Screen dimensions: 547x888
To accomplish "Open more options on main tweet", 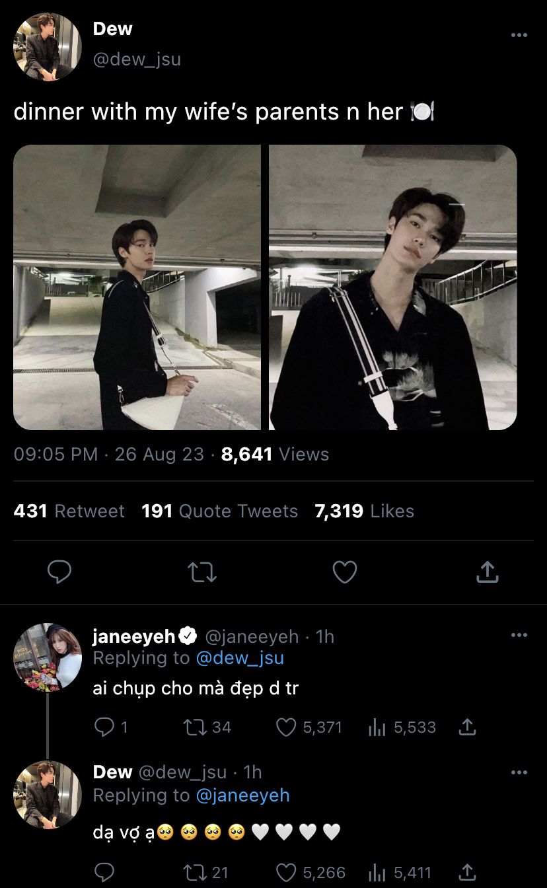I will pos(519,35).
